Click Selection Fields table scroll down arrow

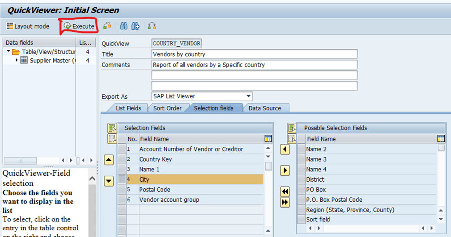pos(268,157)
